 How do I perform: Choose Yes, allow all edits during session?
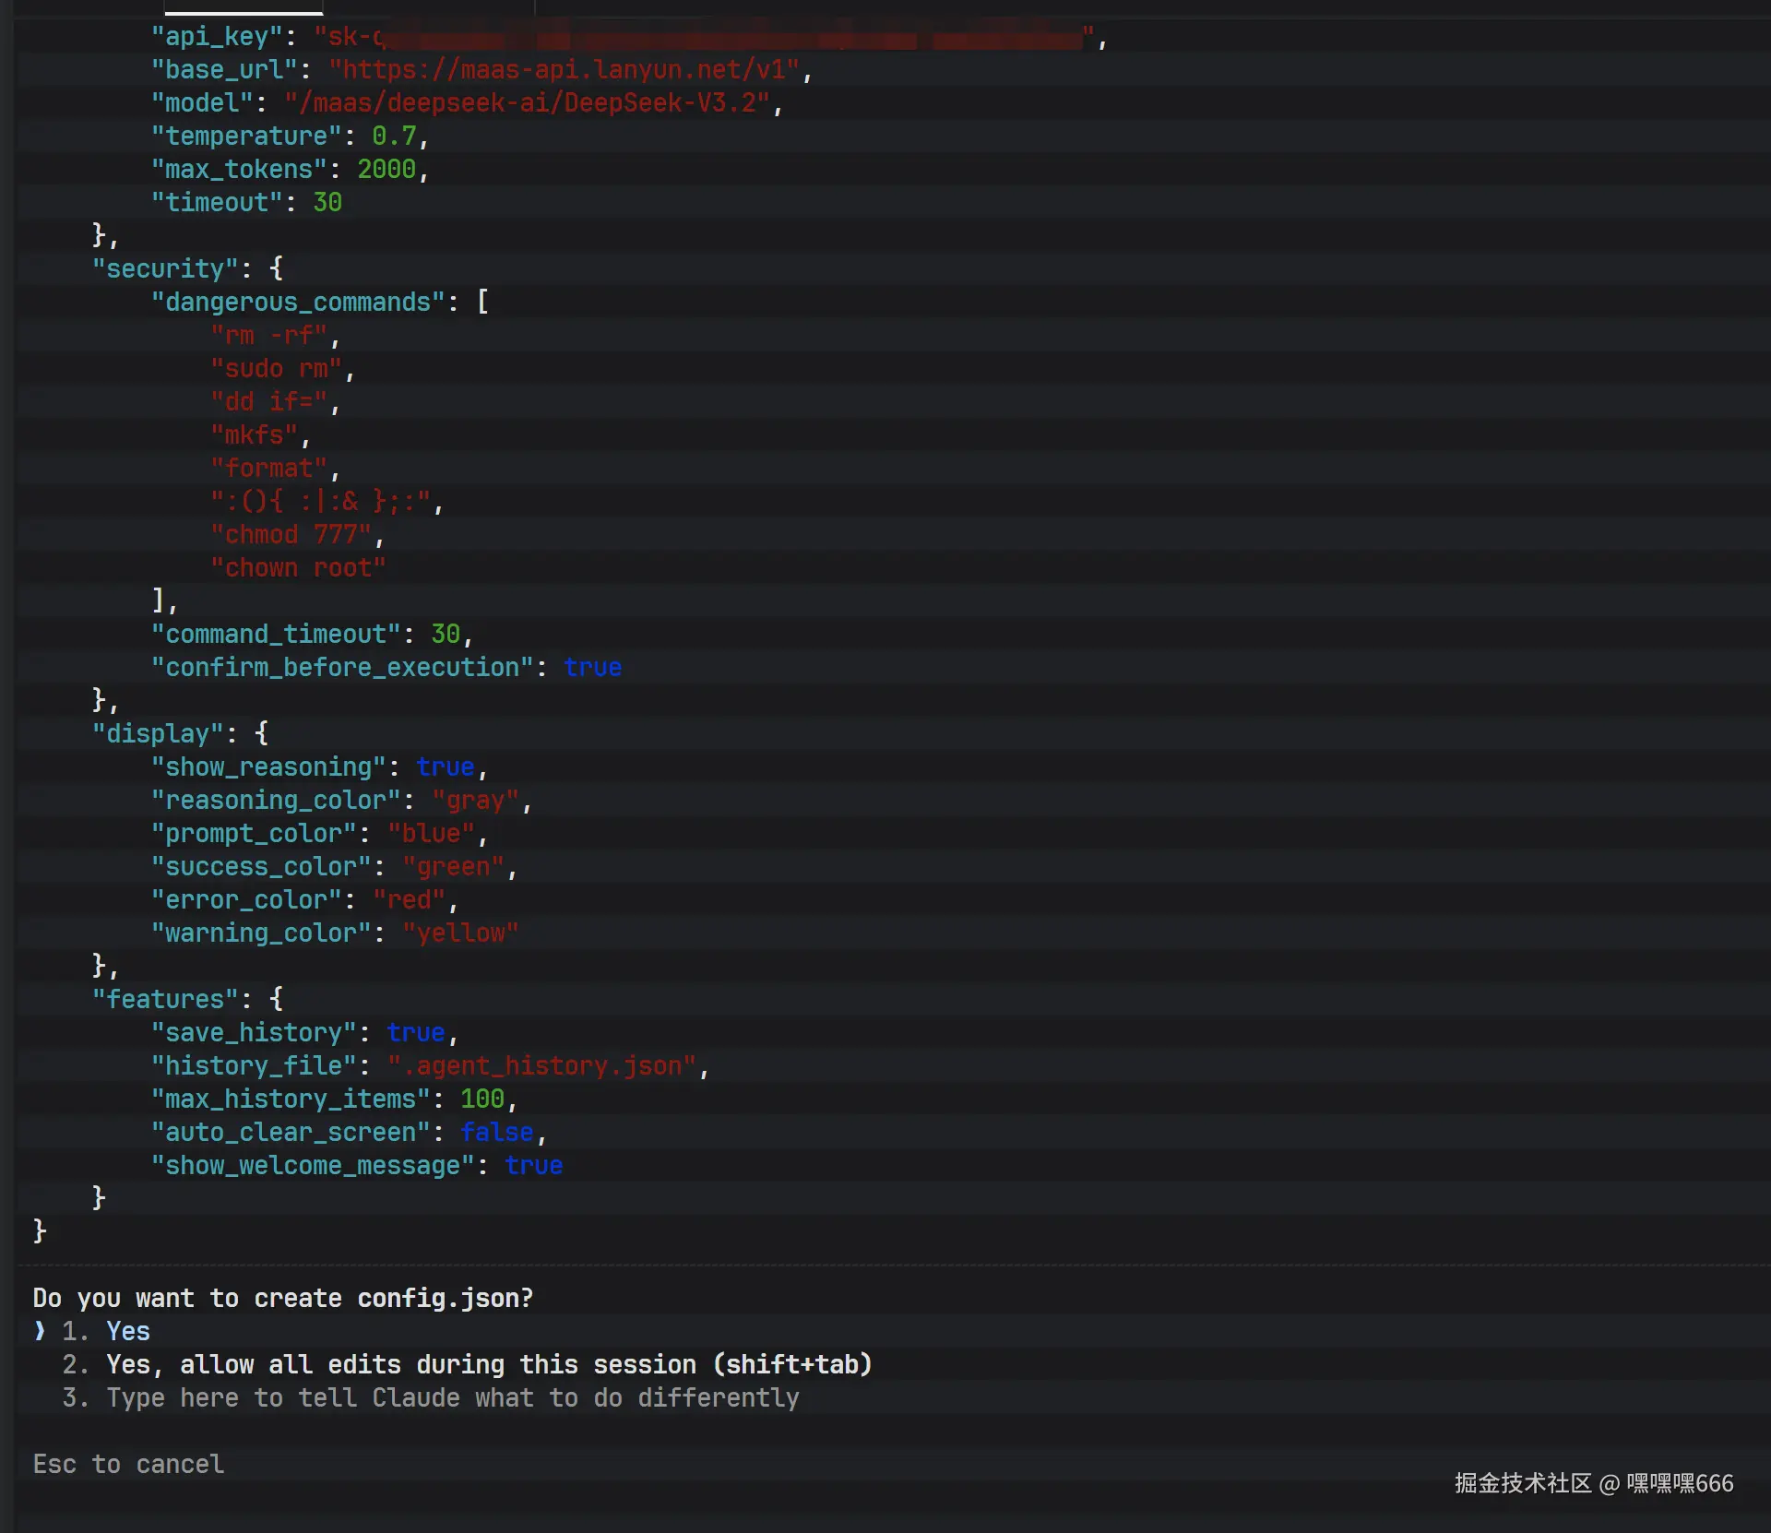(x=488, y=1364)
